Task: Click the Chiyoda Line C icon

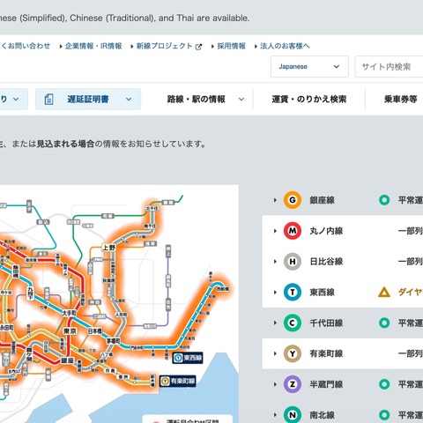Action: pos(293,323)
